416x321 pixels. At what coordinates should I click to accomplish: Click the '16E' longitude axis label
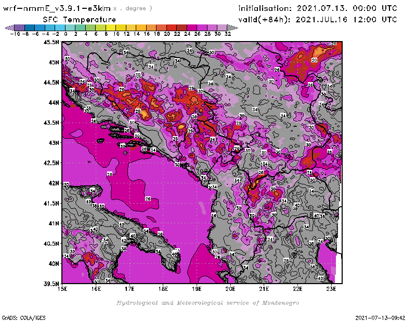(x=96, y=289)
